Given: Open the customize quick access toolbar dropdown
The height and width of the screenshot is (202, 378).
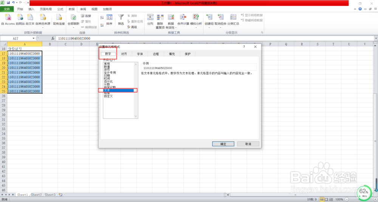Looking at the screenshot, I should tap(28, 3).
